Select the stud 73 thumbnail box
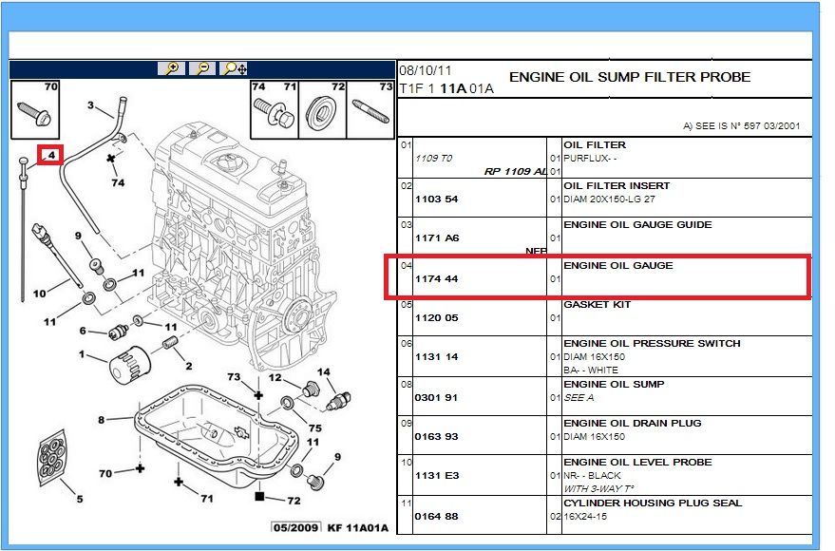835x551 pixels. [x=372, y=109]
